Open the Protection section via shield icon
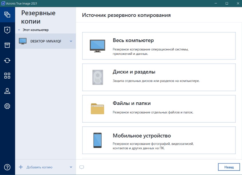Viewport: 242px width, 175px height. pos(7,30)
